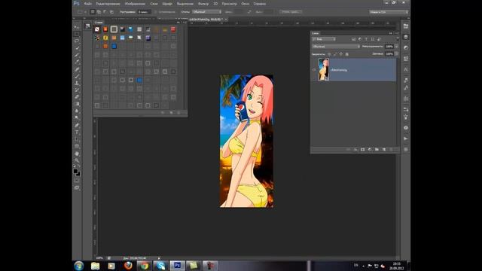Select the Crop tool
This screenshot has width=482, height=271.
click(x=77, y=55)
